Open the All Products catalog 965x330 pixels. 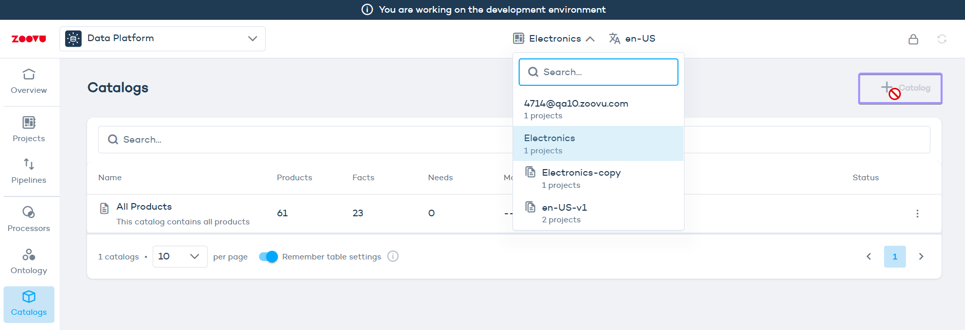point(144,207)
